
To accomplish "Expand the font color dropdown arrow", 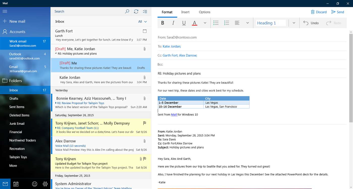I will [x=205, y=23].
